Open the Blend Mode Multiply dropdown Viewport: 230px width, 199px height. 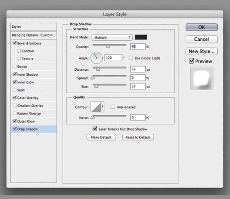[112, 37]
